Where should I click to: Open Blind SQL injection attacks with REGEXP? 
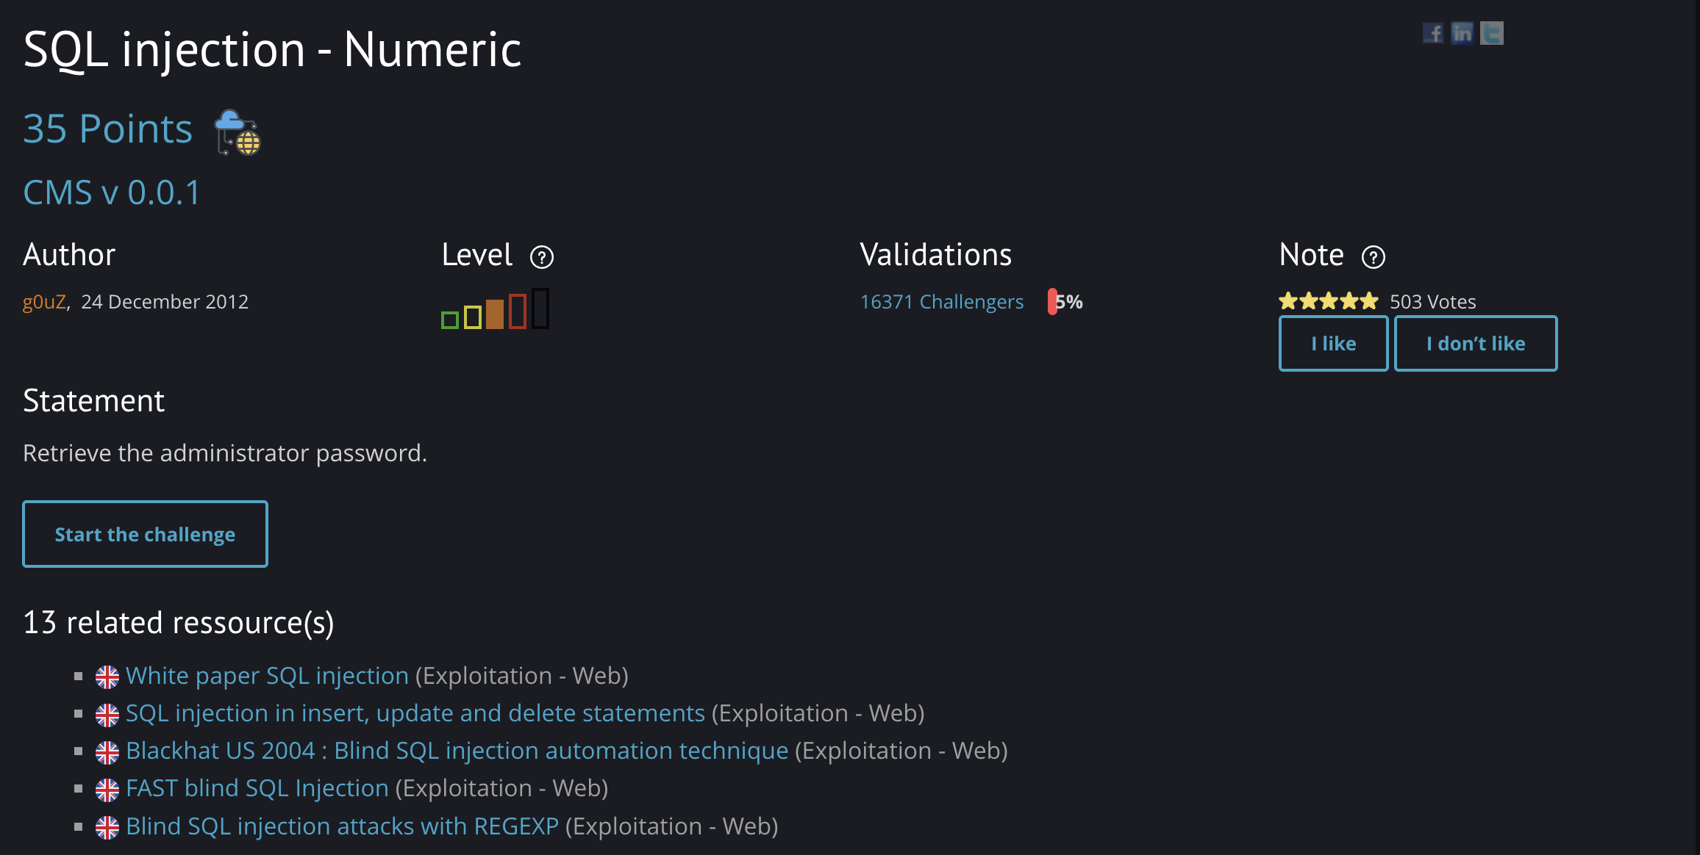[343, 826]
